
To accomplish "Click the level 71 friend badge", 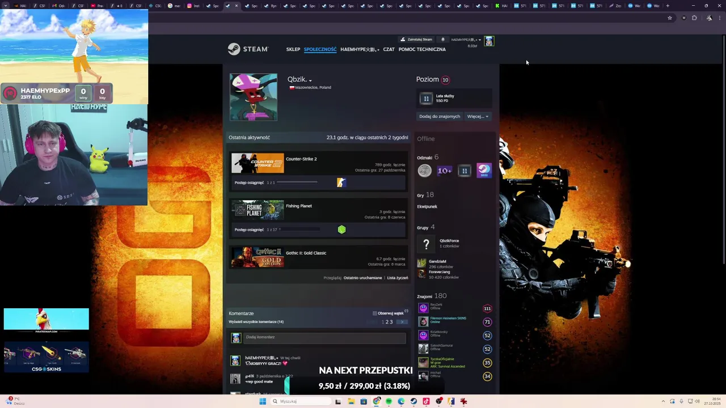I will pos(487,322).
